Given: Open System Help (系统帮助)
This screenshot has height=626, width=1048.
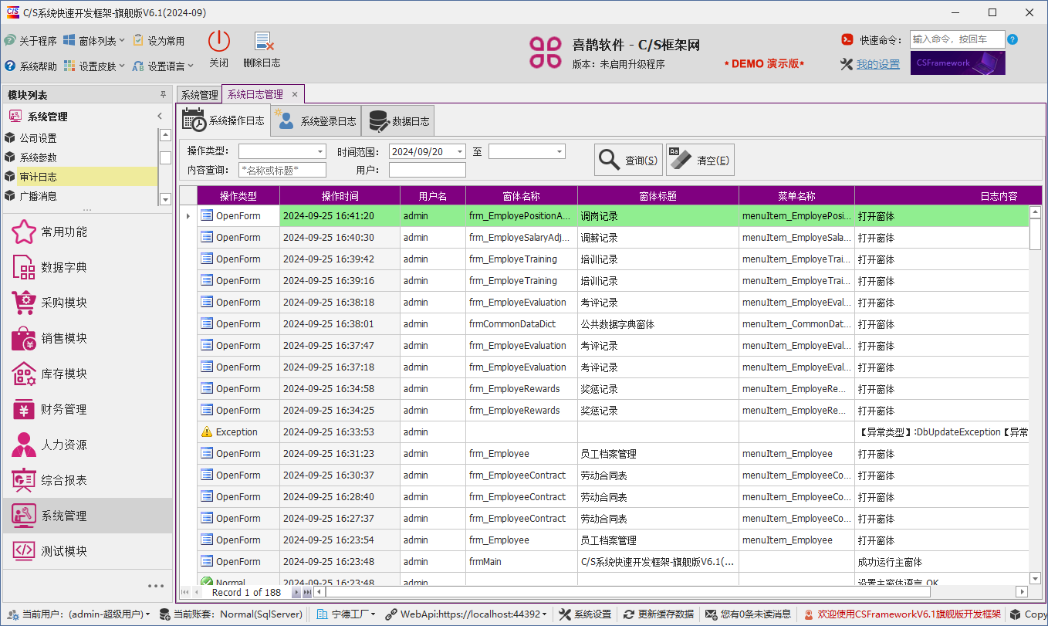Looking at the screenshot, I should (x=30, y=66).
